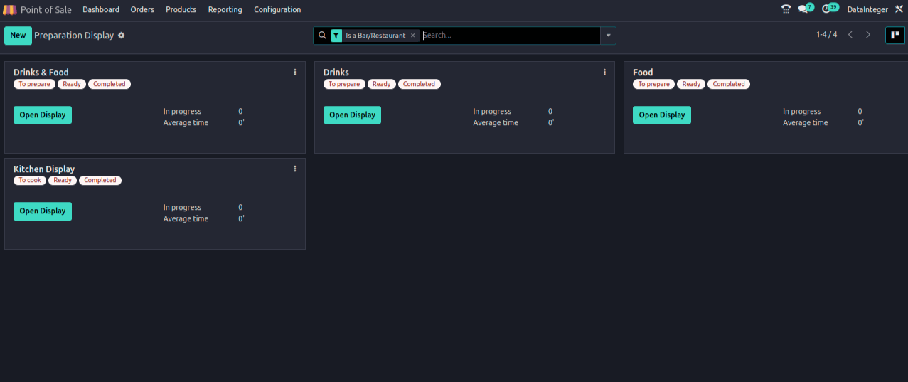The width and height of the screenshot is (908, 382).
Task: Click the Point of Sale app icon
Action: pyautogui.click(x=10, y=9)
